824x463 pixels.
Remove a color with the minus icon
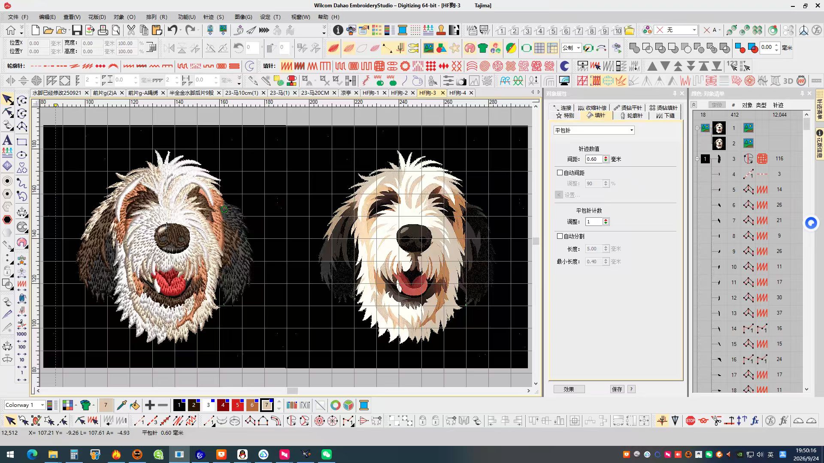[163, 405]
